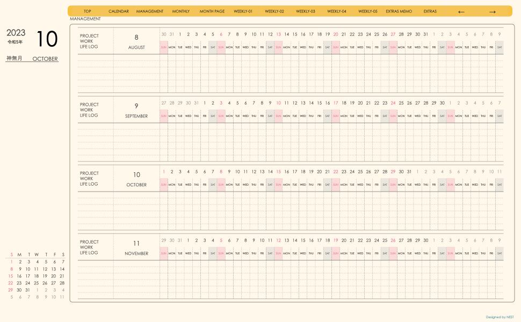Click the 令和5年 era label
The height and width of the screenshot is (322, 521).
[15, 42]
